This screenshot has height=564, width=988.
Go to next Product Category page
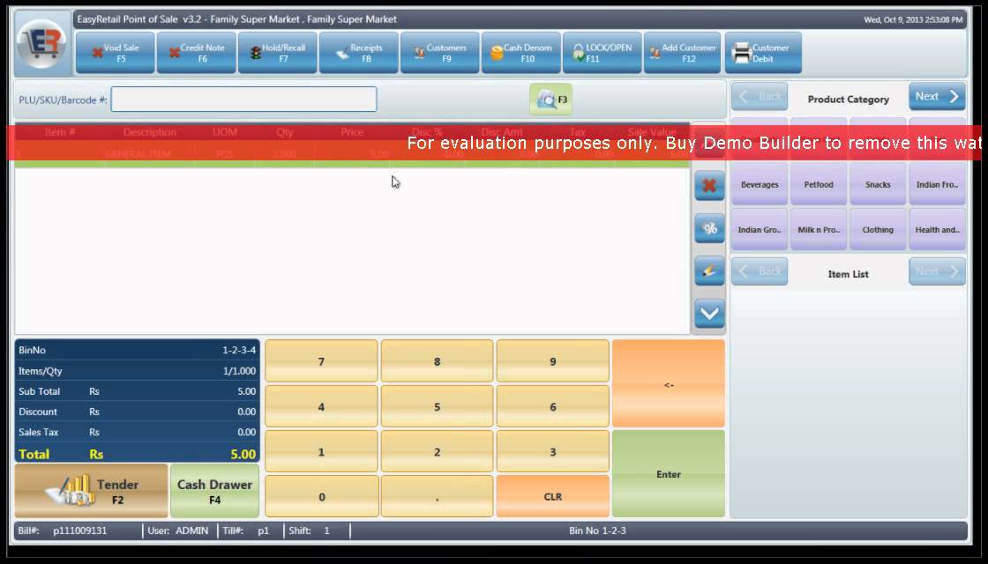(x=937, y=96)
